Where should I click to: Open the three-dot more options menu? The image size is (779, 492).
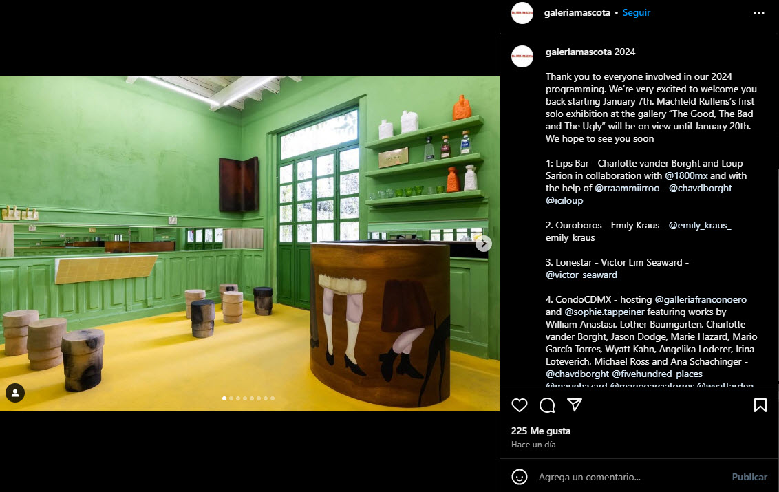(758, 13)
